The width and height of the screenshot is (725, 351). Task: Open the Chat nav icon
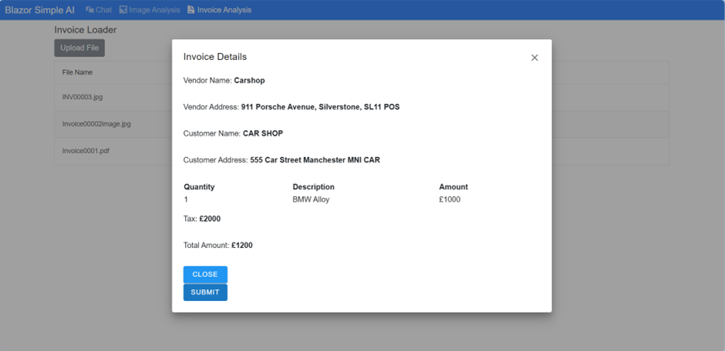point(89,10)
